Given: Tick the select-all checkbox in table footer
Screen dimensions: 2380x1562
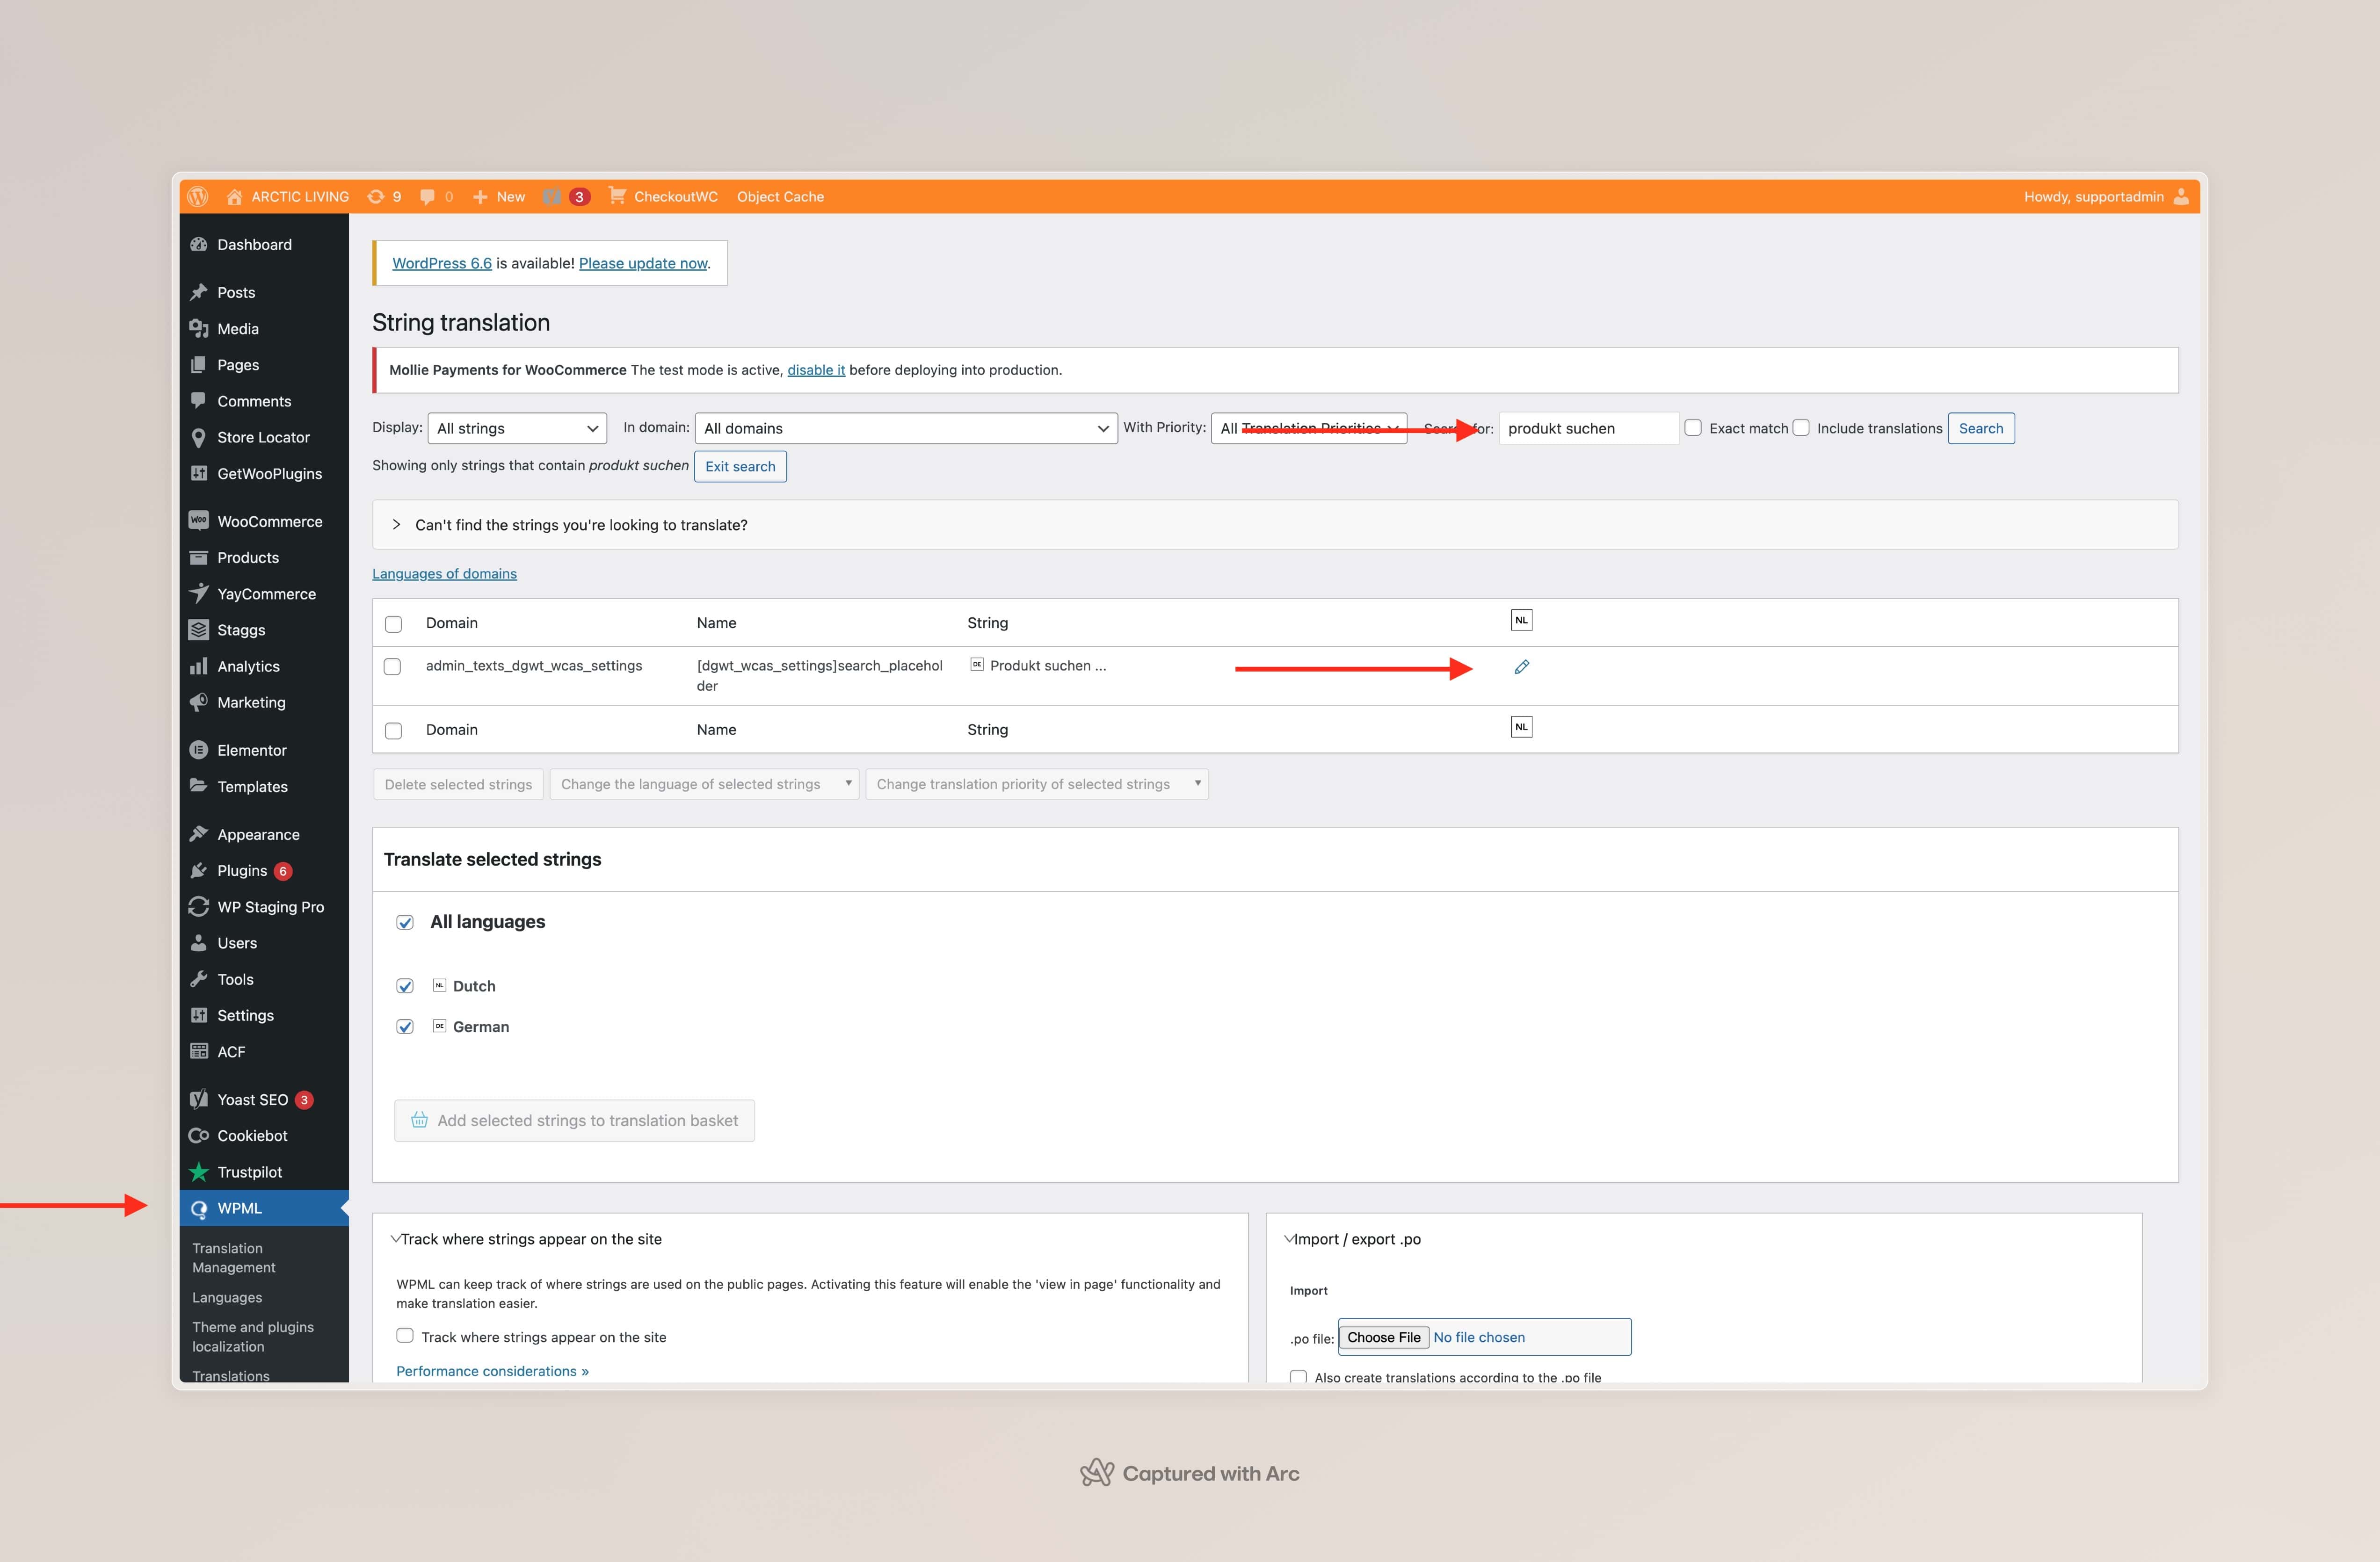Looking at the screenshot, I should pos(393,731).
